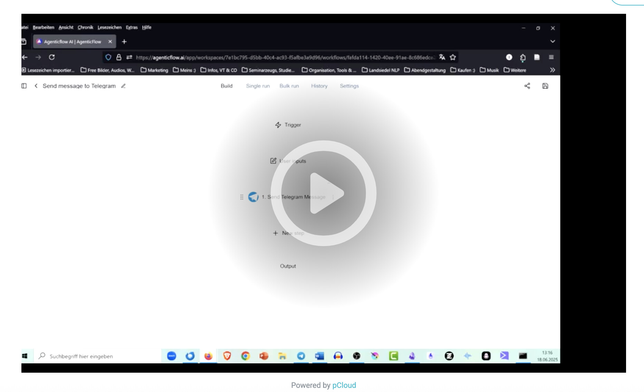Image resolution: width=644 pixels, height=392 pixels.
Task: Click the drag handle of Send Telegram Message
Action: click(242, 197)
